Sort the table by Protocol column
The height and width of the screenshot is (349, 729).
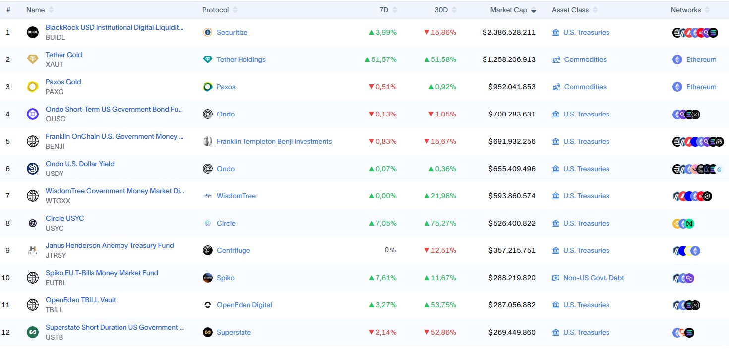pyautogui.click(x=220, y=10)
